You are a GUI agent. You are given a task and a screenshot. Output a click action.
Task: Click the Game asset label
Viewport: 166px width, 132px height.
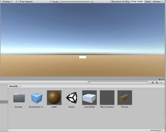pos(71,107)
